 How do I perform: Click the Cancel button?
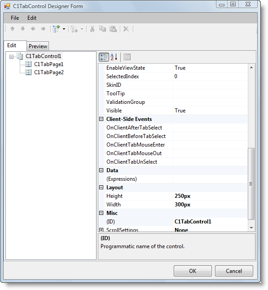tap(234, 271)
